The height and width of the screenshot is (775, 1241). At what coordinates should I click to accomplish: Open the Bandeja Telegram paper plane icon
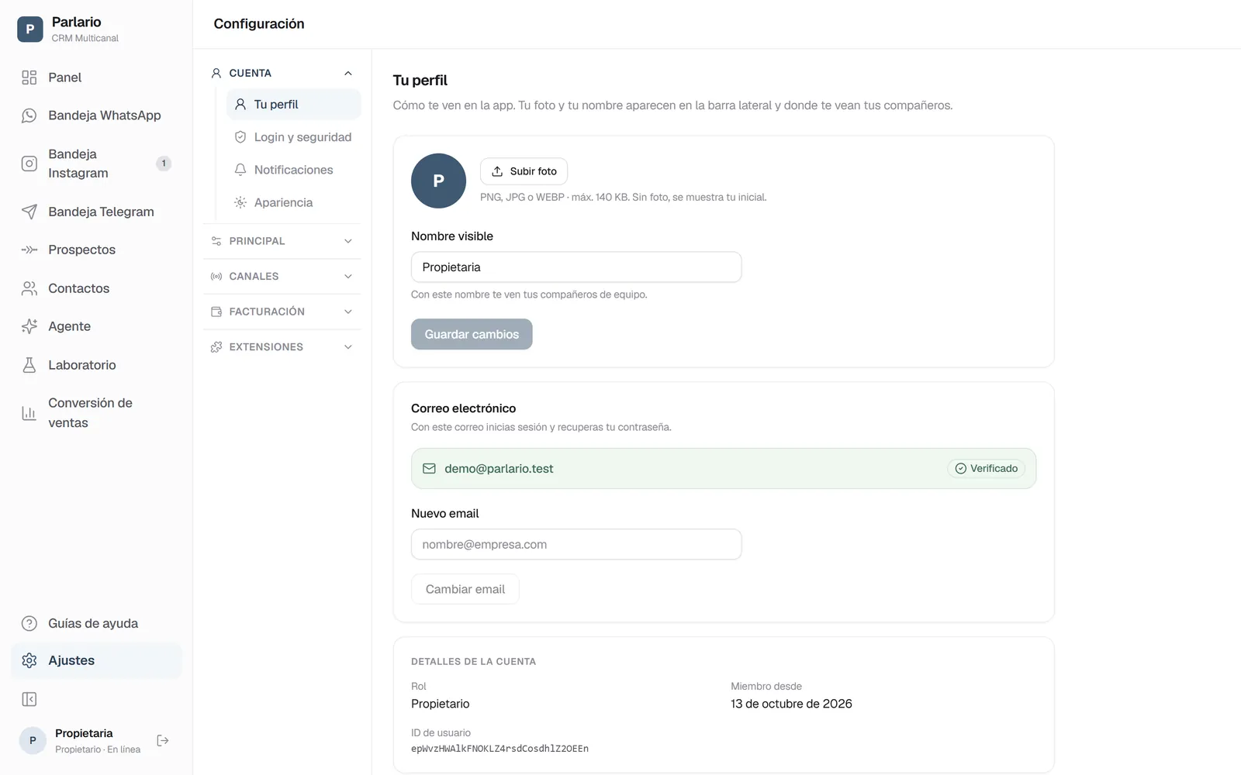(29, 212)
